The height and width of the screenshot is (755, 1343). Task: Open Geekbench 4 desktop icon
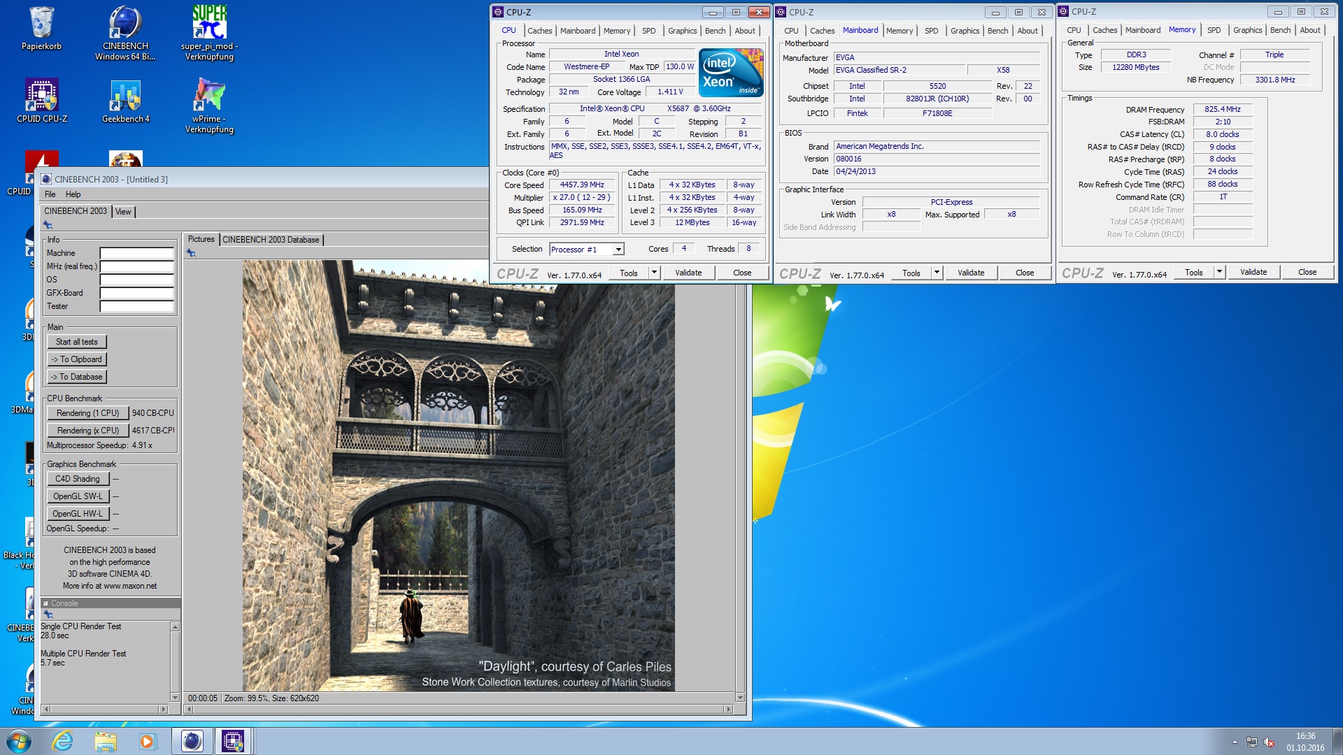tap(125, 101)
